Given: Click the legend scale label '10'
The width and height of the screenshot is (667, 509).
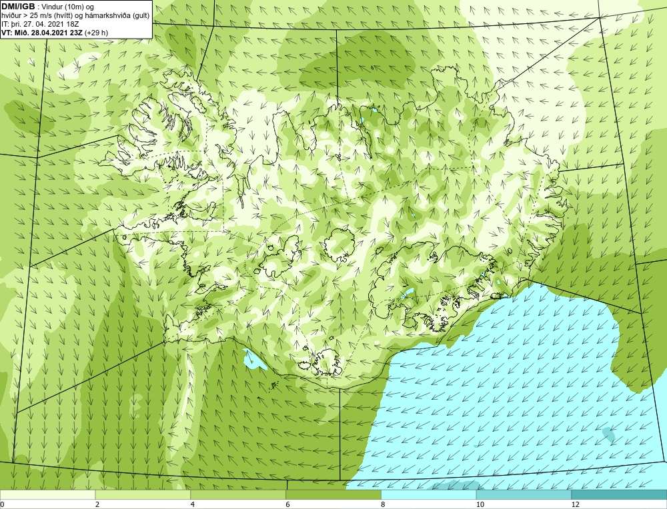Looking at the screenshot, I should click(x=480, y=504).
